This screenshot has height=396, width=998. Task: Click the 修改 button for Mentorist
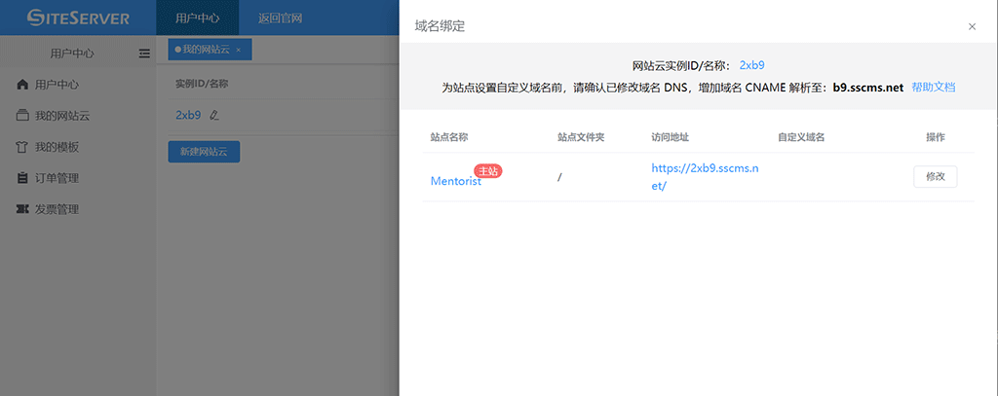(935, 177)
